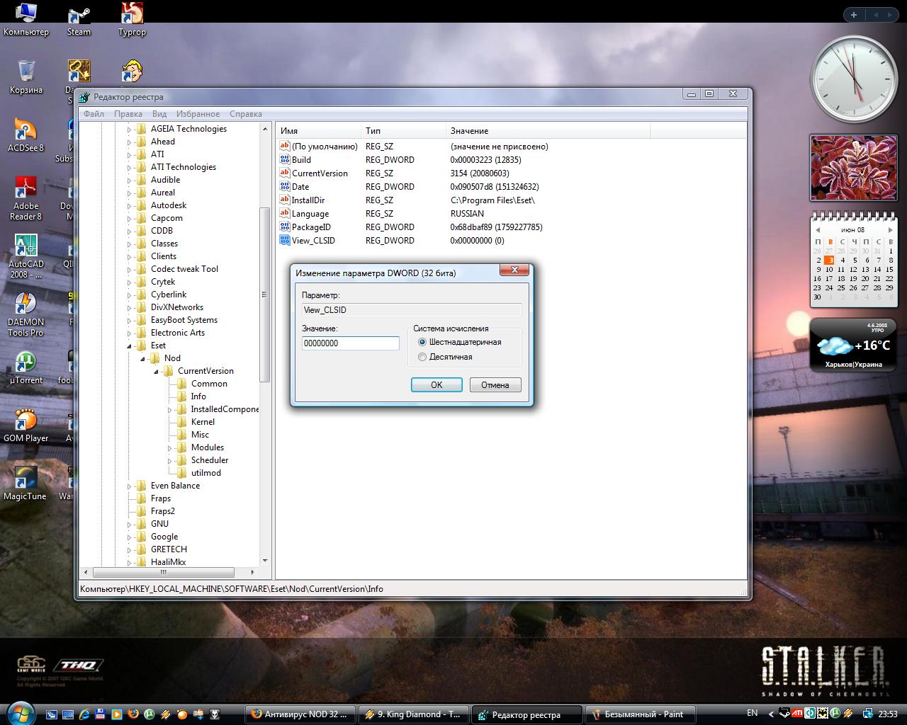Viewport: 907px width, 725px height.
Task: Launch the DAEMON Tools Pro shortcut
Action: (x=26, y=305)
